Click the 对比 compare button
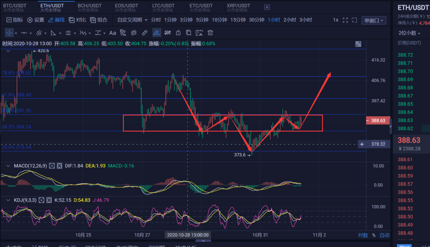The width and height of the screenshot is (430, 247). click(77, 20)
